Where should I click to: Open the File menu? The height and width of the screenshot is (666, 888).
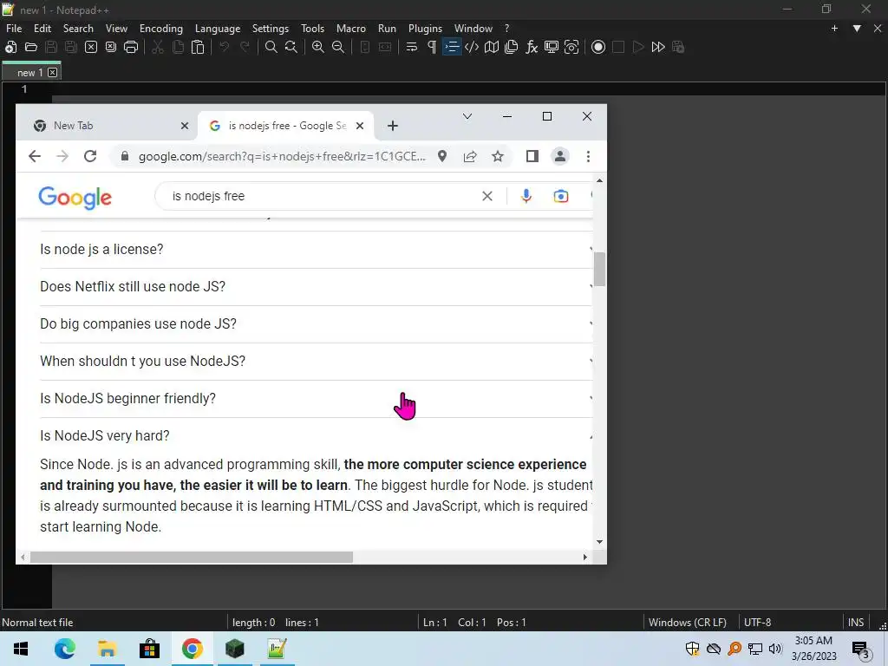coord(14,29)
